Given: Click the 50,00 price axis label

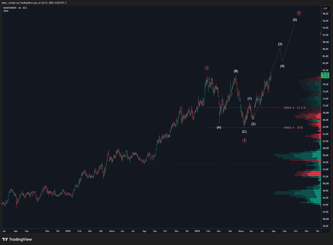Looking at the screenshot, I should click(325, 184).
